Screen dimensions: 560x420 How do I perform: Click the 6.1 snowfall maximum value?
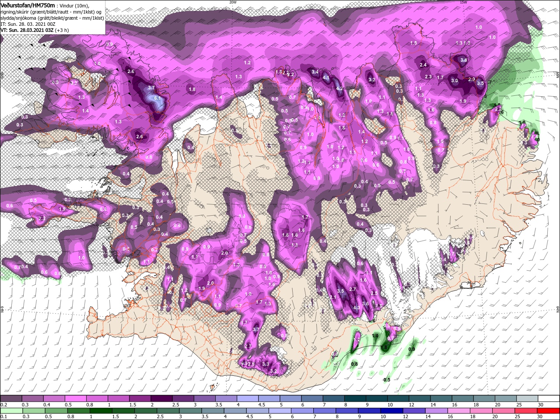pos(158,99)
